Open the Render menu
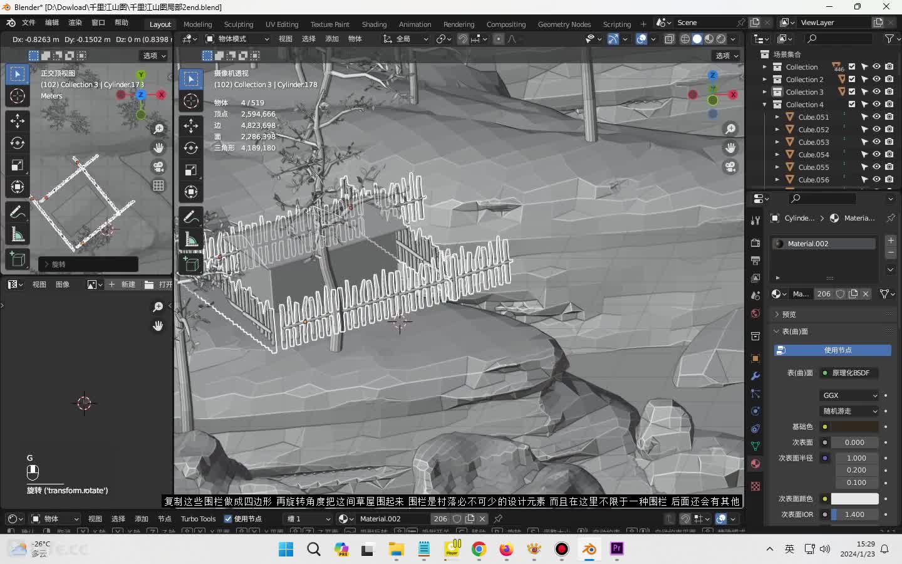Image resolution: width=902 pixels, height=564 pixels. 75,23
